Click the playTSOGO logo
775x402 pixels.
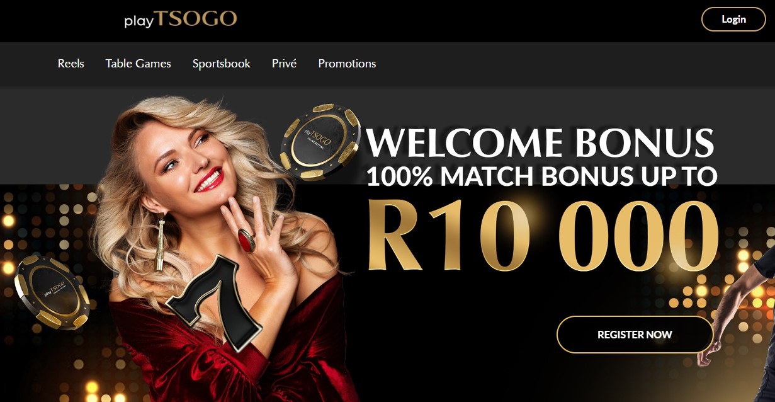[180, 19]
